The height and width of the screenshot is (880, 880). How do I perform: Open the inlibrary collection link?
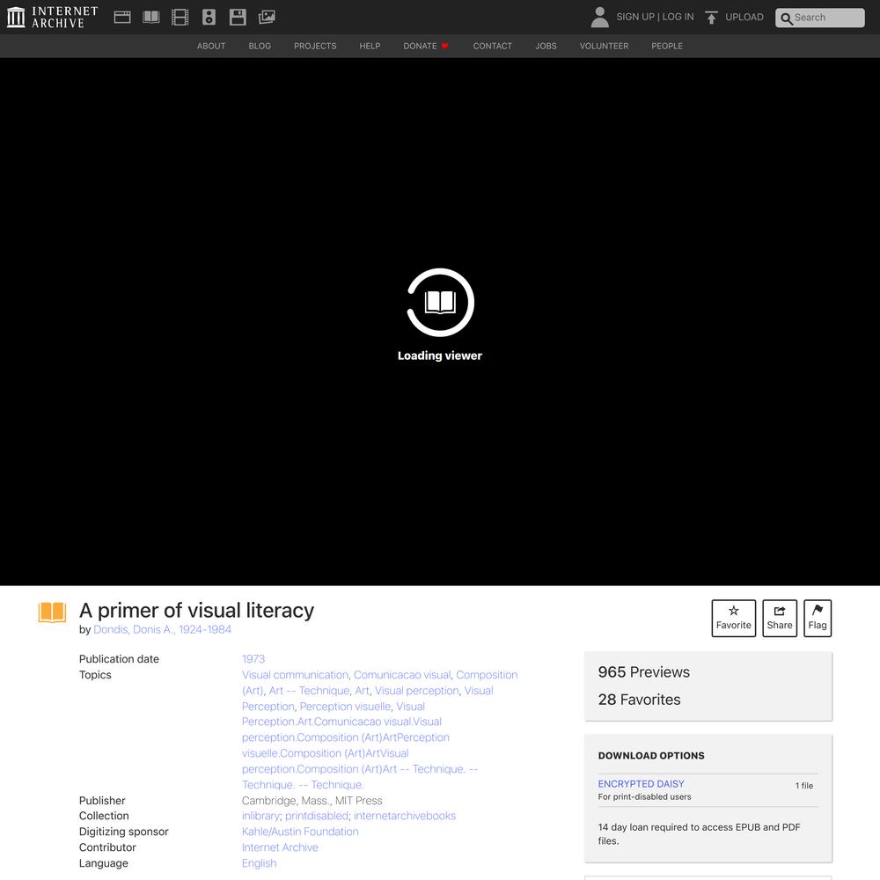pyautogui.click(x=261, y=816)
